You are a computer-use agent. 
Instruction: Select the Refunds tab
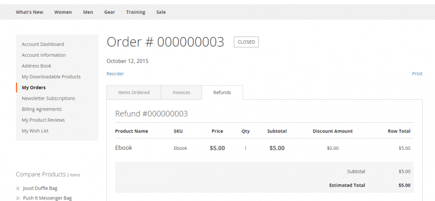click(x=222, y=93)
